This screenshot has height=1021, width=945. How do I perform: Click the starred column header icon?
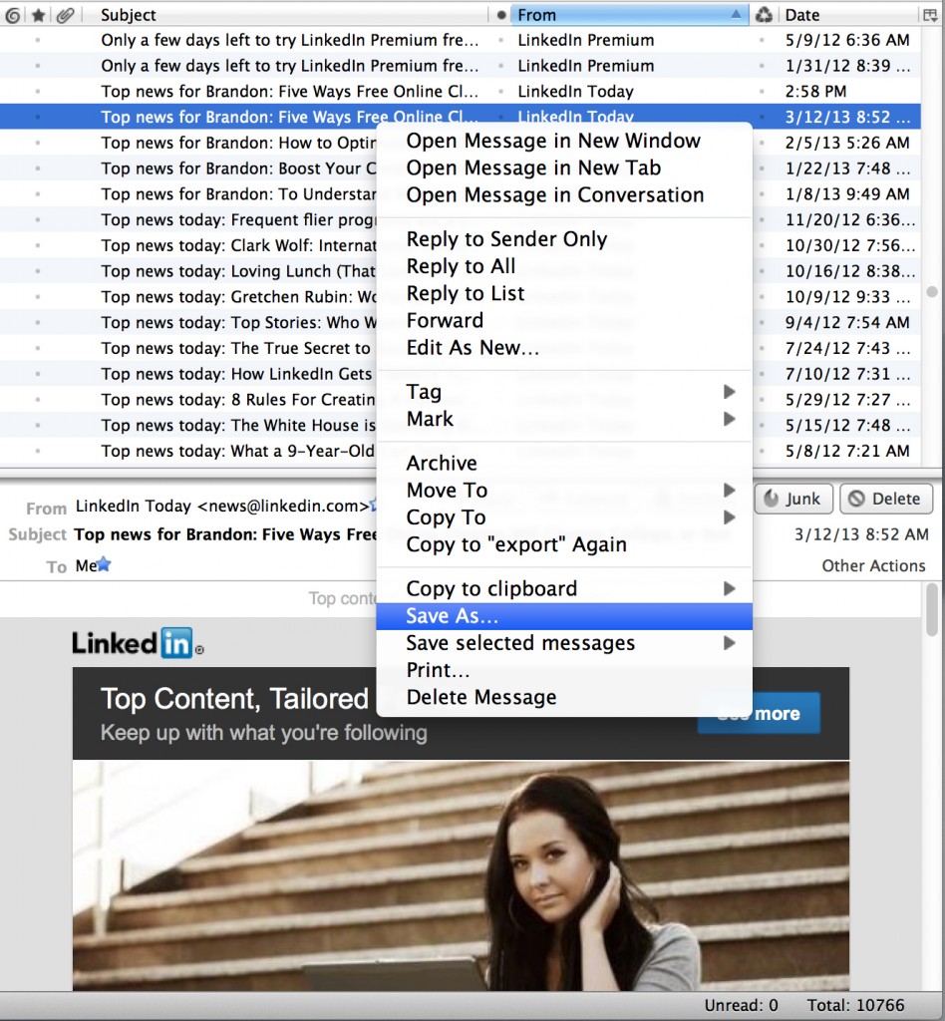[x=39, y=14]
